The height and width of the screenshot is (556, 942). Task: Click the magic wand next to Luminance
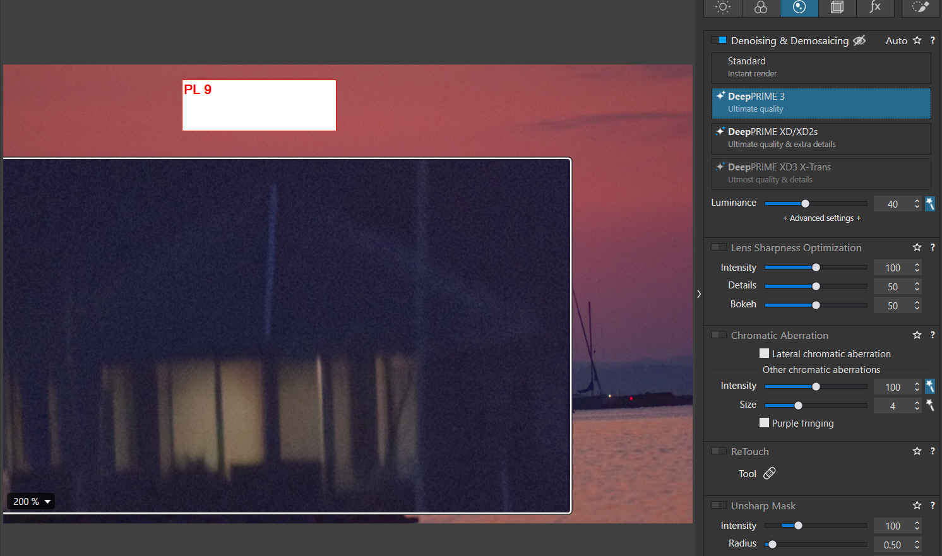pos(930,204)
